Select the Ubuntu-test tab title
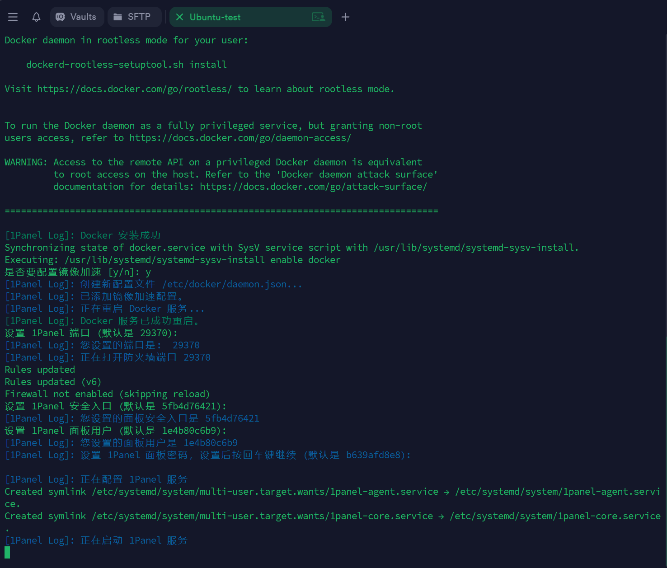 point(215,17)
